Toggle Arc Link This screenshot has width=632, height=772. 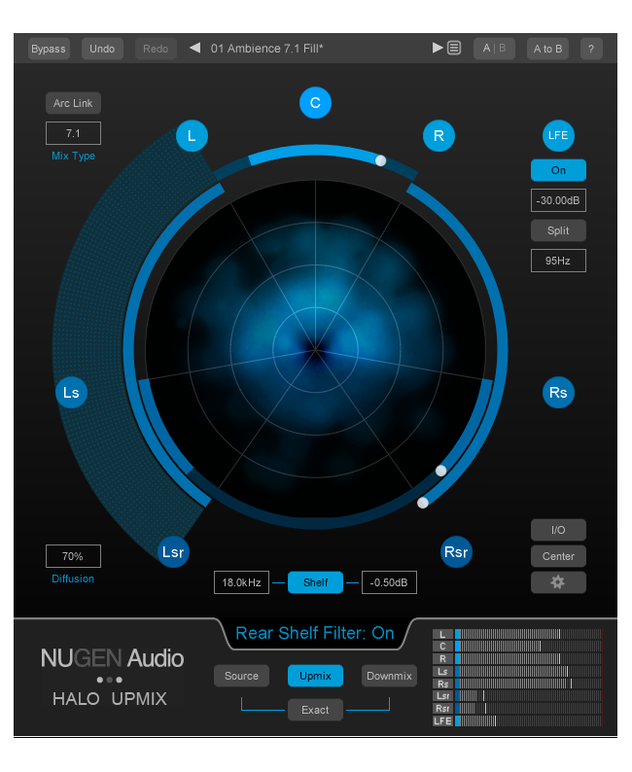tap(73, 103)
